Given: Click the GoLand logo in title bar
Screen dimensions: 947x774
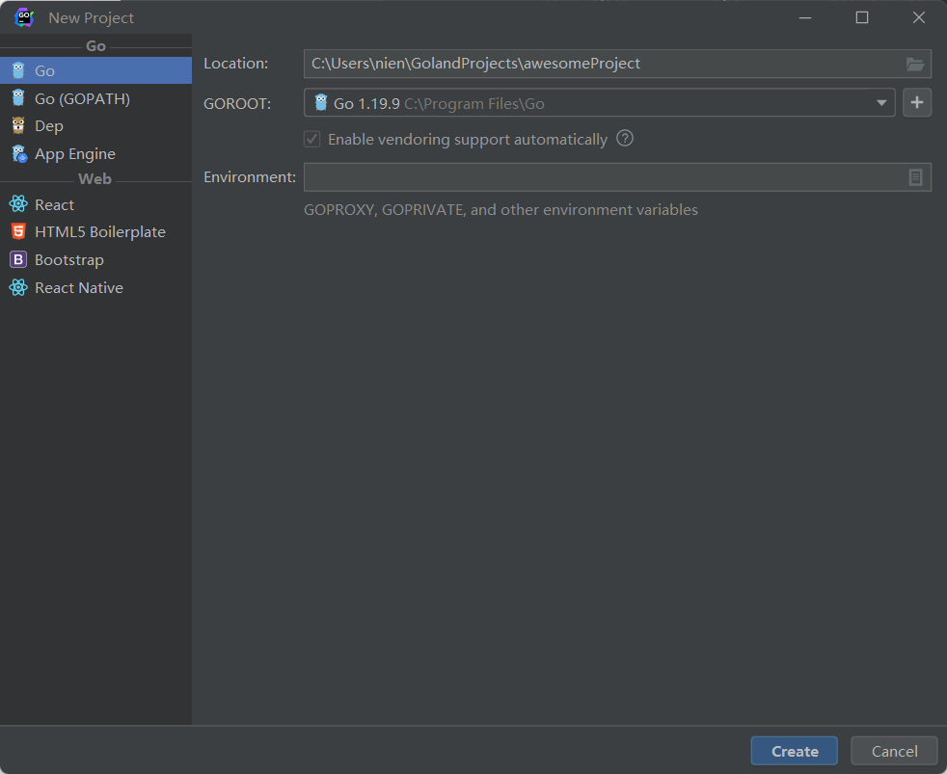Looking at the screenshot, I should click(x=24, y=17).
